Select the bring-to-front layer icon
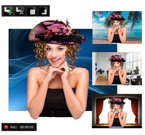Screen dimensions: 145x135 [31, 11]
